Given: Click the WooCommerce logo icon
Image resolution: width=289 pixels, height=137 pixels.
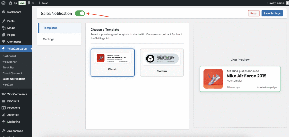Looking at the screenshot, I should [3, 94].
